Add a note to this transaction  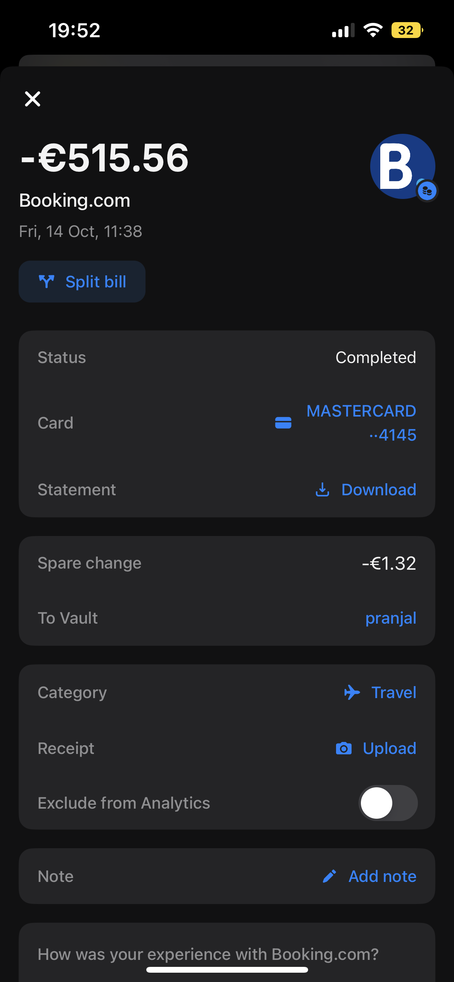[x=382, y=877]
